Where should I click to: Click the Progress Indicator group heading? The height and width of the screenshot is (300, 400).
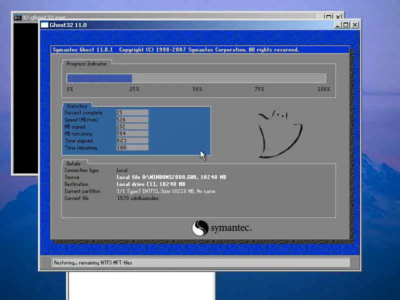tap(86, 64)
